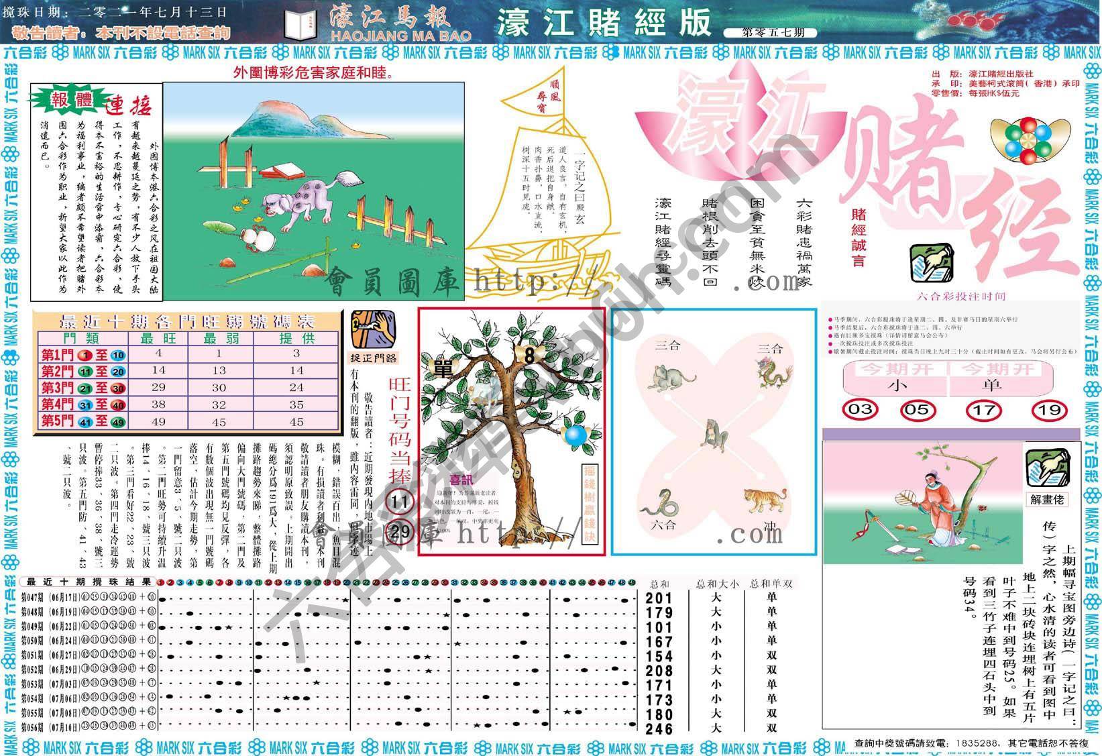Click ball number 49 in 第5門 row
This screenshot has width=1102, height=756.
pos(118,422)
